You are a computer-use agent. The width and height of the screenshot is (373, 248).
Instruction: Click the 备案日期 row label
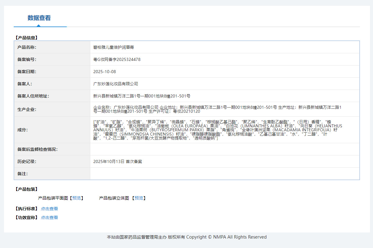click(x=27, y=72)
